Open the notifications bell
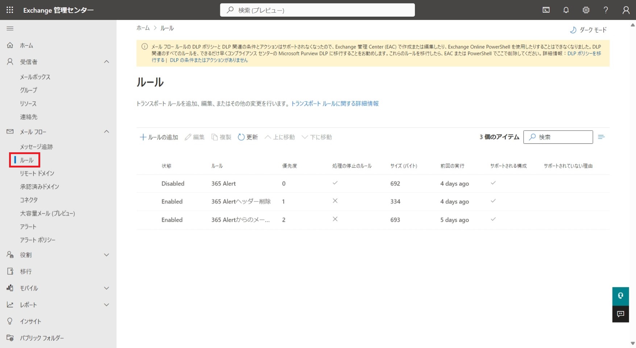 click(x=566, y=10)
